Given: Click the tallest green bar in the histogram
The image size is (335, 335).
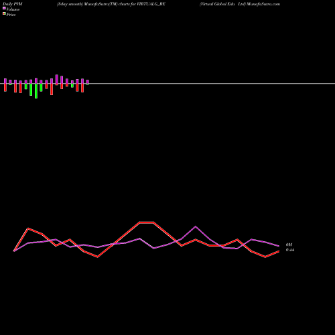Looking at the screenshot, I should pos(36,91).
